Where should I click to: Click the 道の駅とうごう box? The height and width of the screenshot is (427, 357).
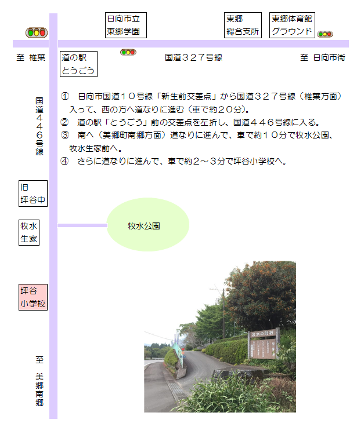click(78, 64)
